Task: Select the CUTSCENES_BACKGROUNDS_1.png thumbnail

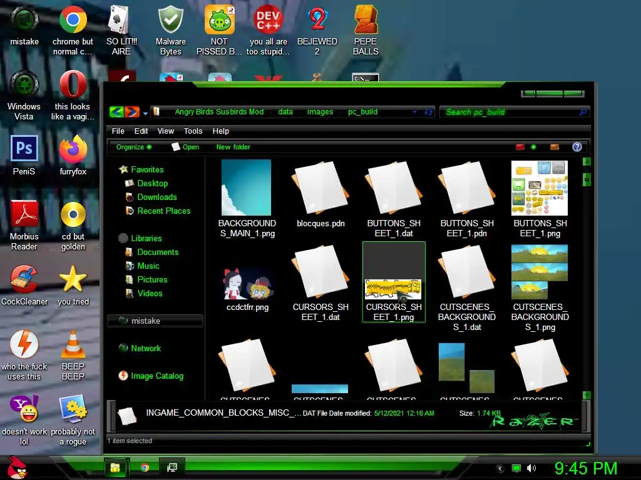Action: (539, 271)
